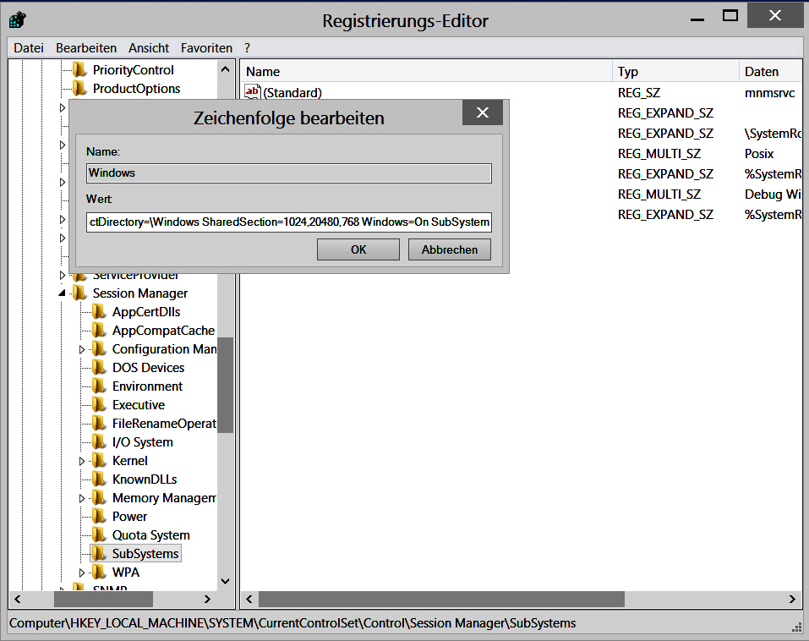Select the ProductOptions key label
Viewport: 809px width, 641px height.
[136, 88]
